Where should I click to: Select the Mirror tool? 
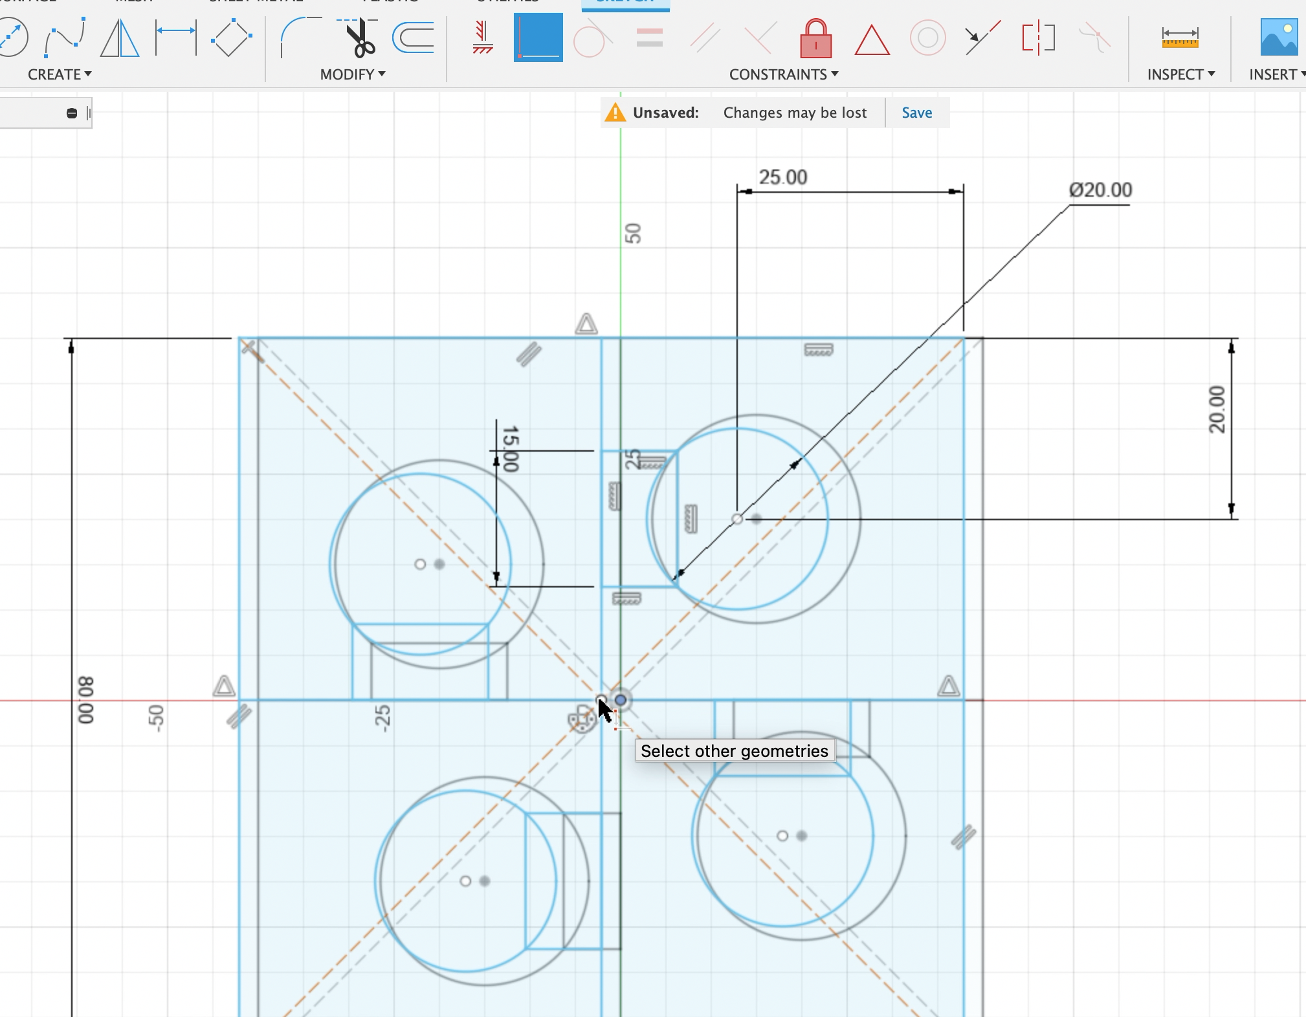(x=120, y=40)
